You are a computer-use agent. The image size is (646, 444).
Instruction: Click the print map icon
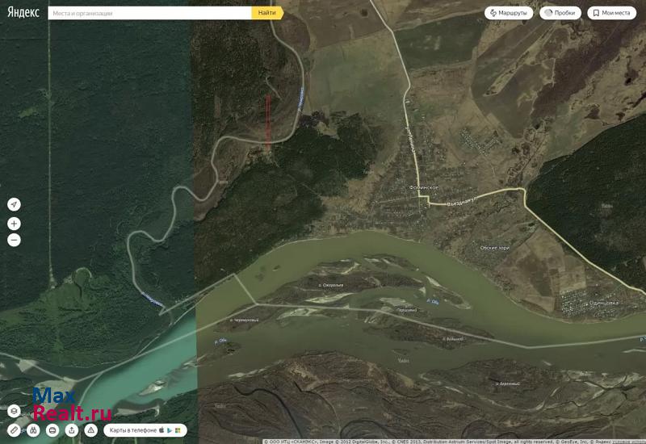(x=52, y=430)
